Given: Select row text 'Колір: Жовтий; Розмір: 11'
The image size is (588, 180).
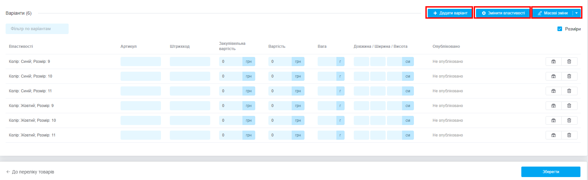Looking at the screenshot, I should [32, 135].
